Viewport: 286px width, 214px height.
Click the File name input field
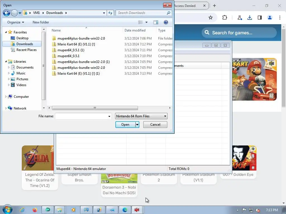tap(81, 116)
